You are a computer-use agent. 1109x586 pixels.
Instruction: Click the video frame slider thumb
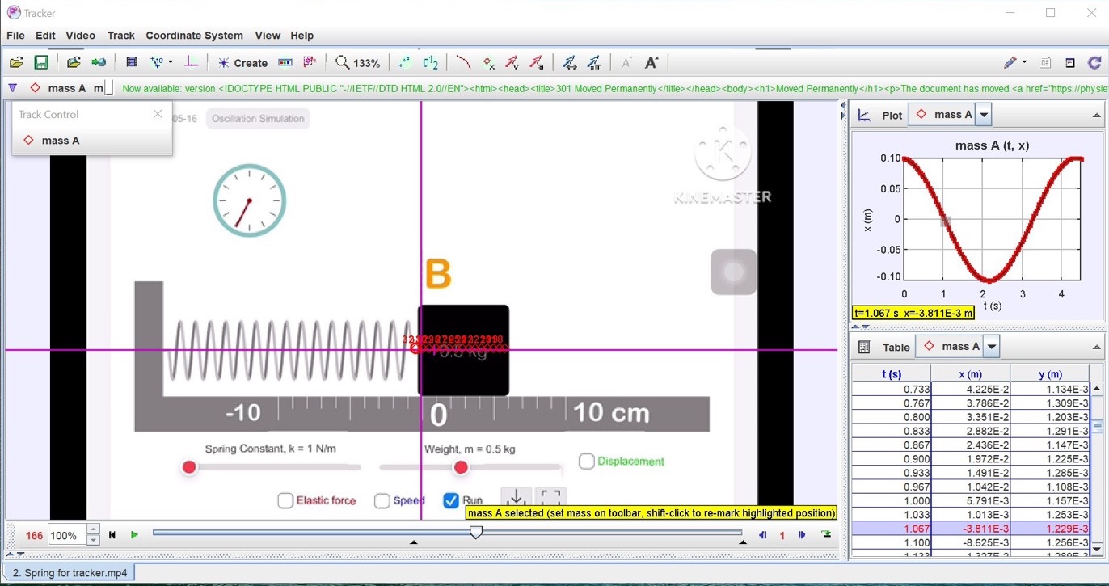[x=476, y=532]
